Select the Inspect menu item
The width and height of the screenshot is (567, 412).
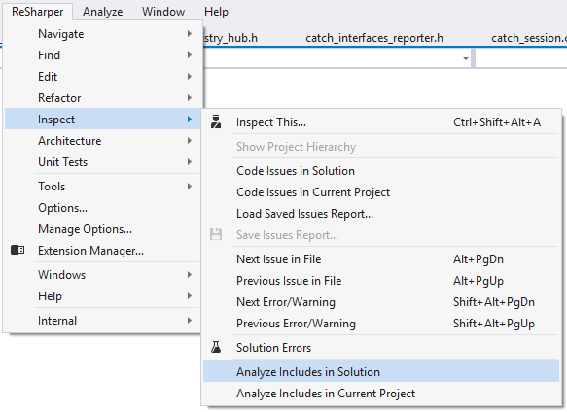[x=102, y=120]
